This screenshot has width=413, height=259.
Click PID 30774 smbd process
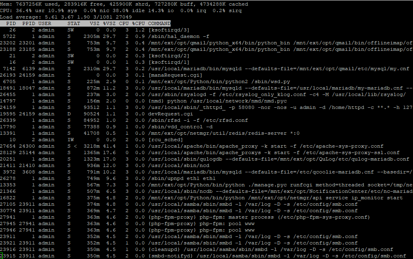(x=8, y=211)
